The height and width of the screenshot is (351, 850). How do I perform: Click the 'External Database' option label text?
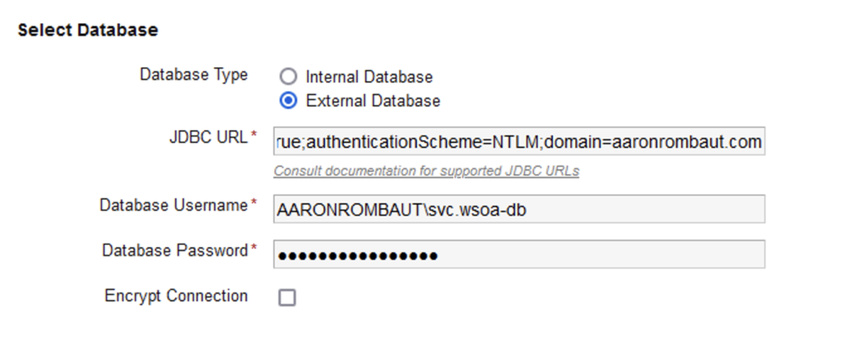[373, 101]
